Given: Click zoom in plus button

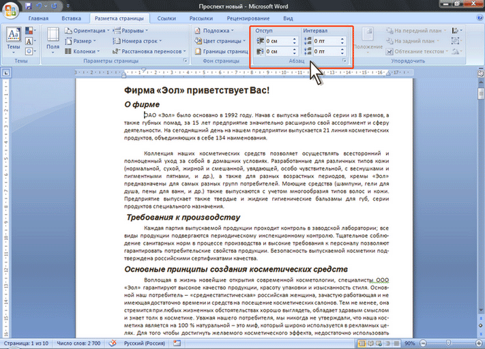Looking at the screenshot, I should [479, 343].
